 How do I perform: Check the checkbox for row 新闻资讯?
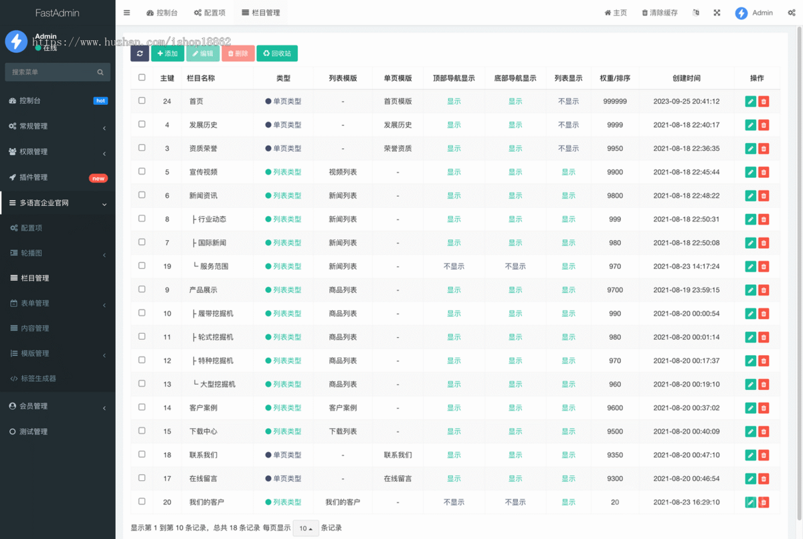(141, 195)
